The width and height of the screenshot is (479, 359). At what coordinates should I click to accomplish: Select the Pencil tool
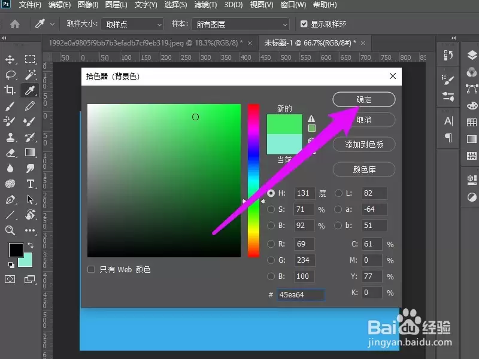30,106
